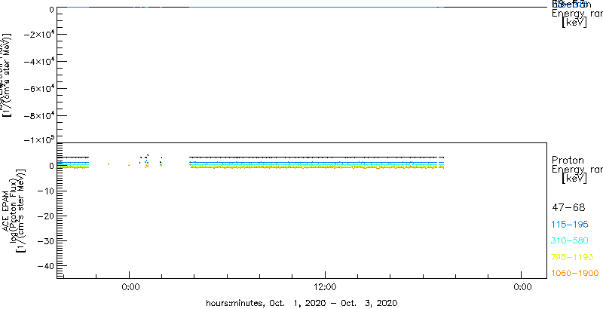Click the -6×10⁴ upper axis tick label
Viewport: 603px width, 309px height.
(x=38, y=88)
